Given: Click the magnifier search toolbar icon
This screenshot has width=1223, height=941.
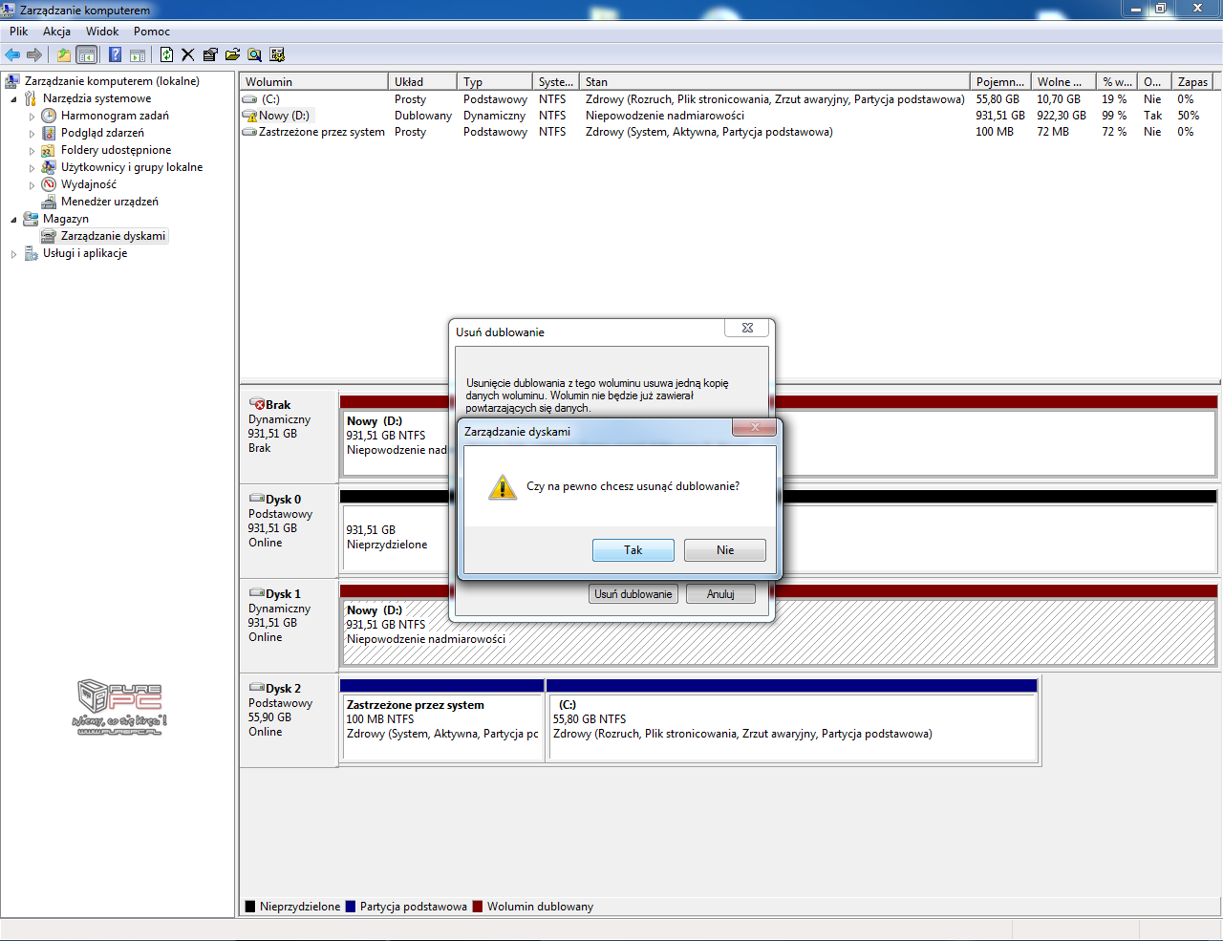Looking at the screenshot, I should [x=254, y=54].
